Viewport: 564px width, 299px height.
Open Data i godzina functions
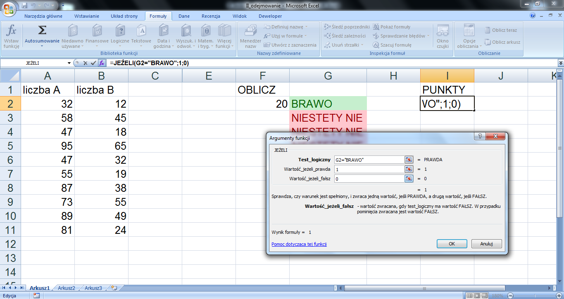[164, 36]
